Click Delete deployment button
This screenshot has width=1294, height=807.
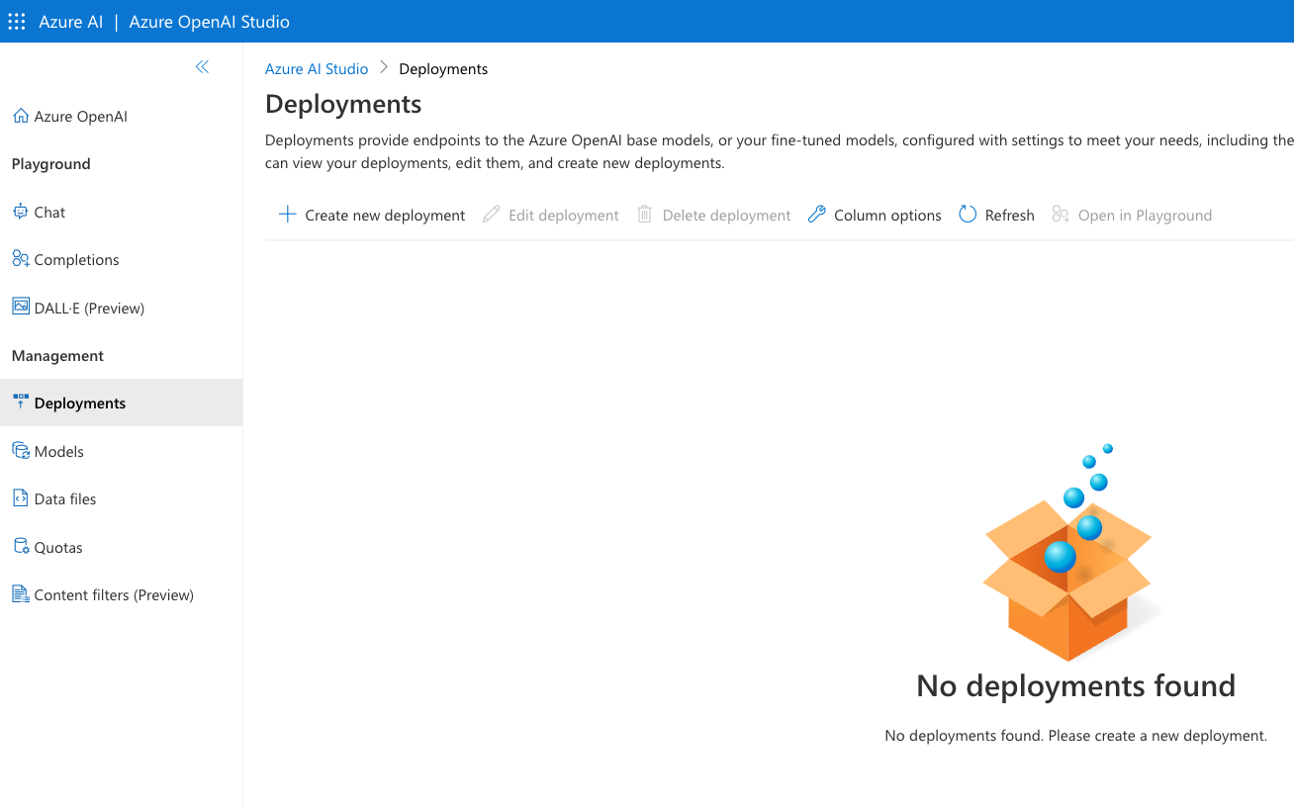point(713,215)
